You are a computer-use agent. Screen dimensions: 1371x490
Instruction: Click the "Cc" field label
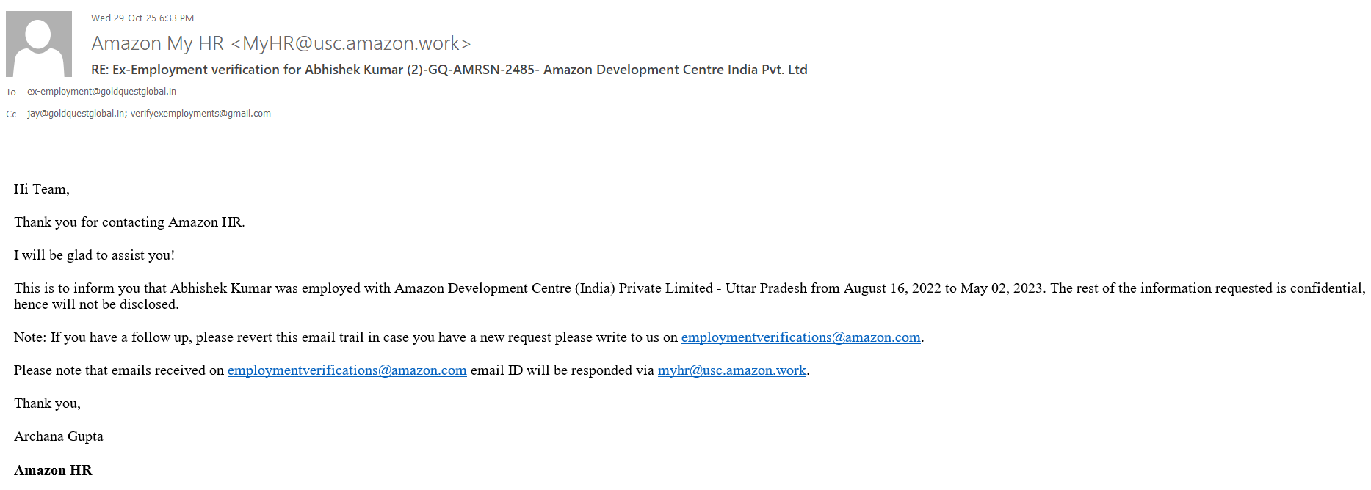11,114
